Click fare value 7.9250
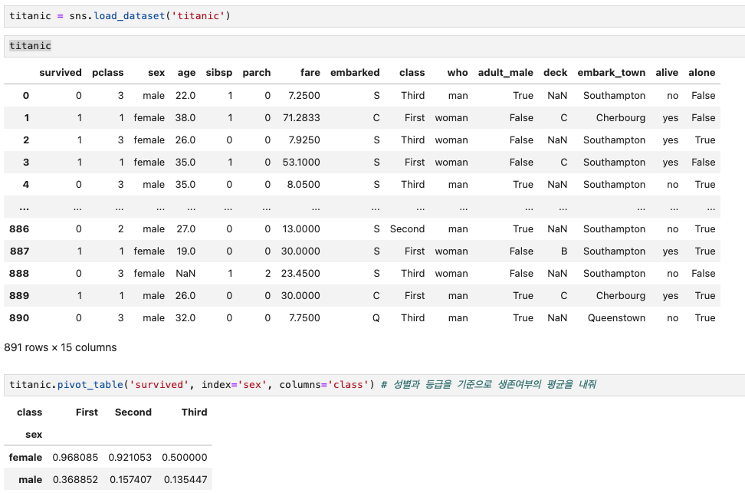This screenshot has height=493, width=745. click(304, 140)
